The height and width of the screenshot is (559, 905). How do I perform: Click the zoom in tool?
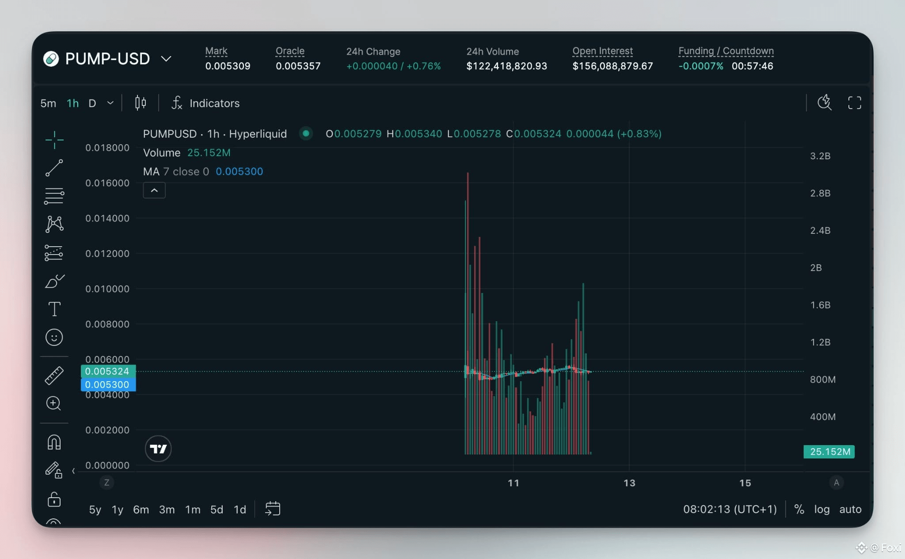(53, 403)
